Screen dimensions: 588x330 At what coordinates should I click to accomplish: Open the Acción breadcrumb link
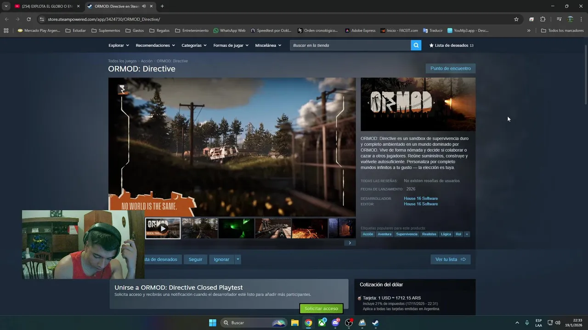147,61
